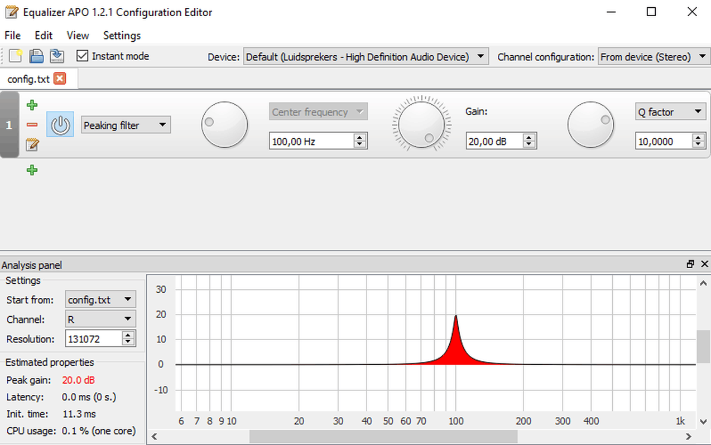Open the View menu
The height and width of the screenshot is (445, 711).
(78, 35)
